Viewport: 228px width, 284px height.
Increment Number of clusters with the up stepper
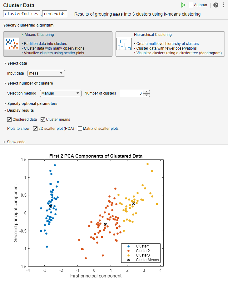pyautogui.click(x=146, y=91)
